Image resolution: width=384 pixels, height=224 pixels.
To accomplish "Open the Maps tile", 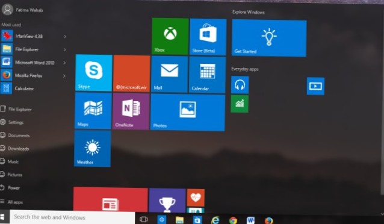I will [x=93, y=111].
